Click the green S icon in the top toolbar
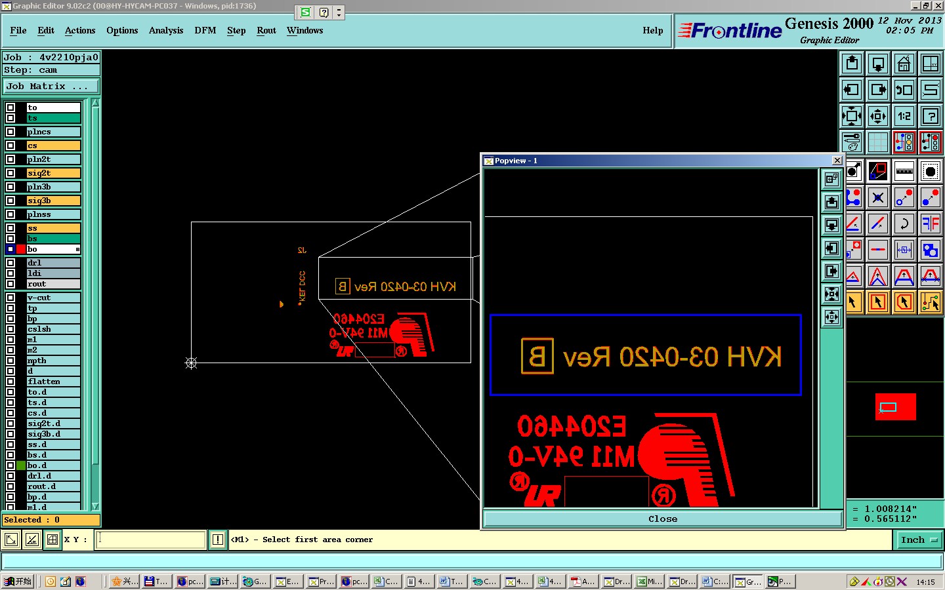This screenshot has height=590, width=945. click(305, 12)
